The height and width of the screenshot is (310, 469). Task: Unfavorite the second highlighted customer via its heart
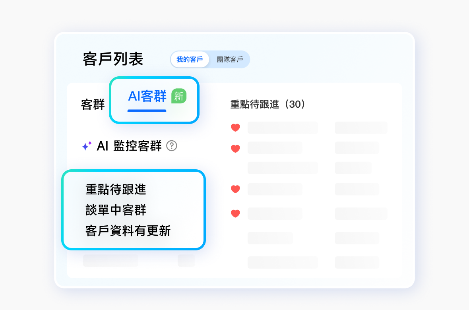(235, 148)
